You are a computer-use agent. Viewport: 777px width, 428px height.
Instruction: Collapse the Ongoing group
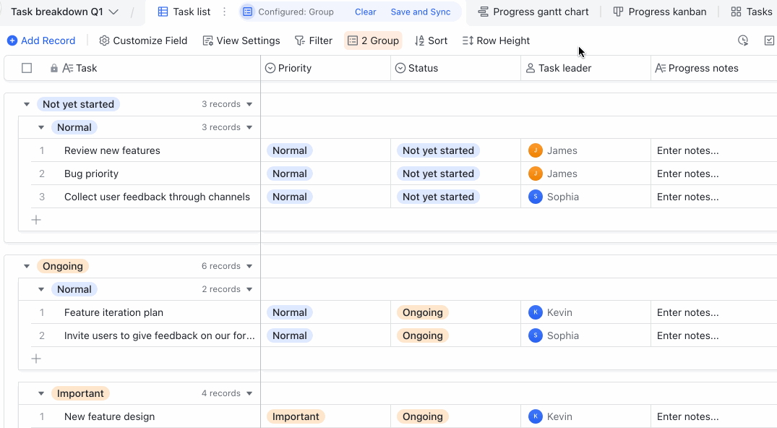point(27,266)
